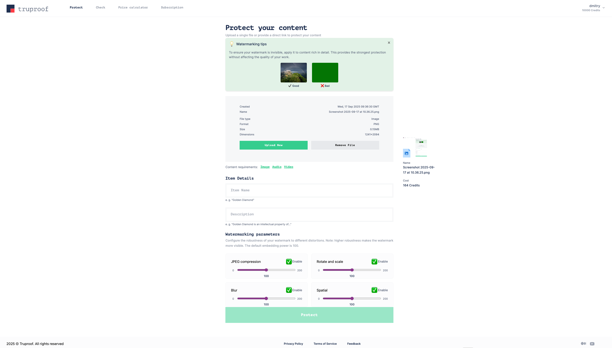Screen dimensions: 612x348
Task: Toggle Spatial Enable checkbox
Action: pos(374,290)
